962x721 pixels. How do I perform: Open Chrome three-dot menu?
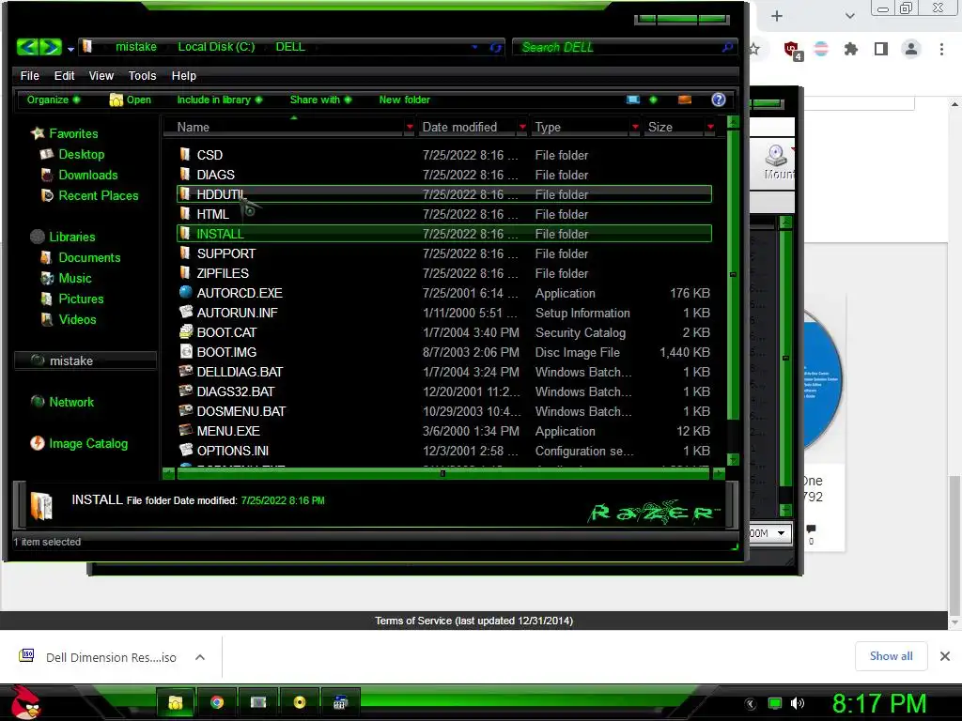[x=941, y=49]
